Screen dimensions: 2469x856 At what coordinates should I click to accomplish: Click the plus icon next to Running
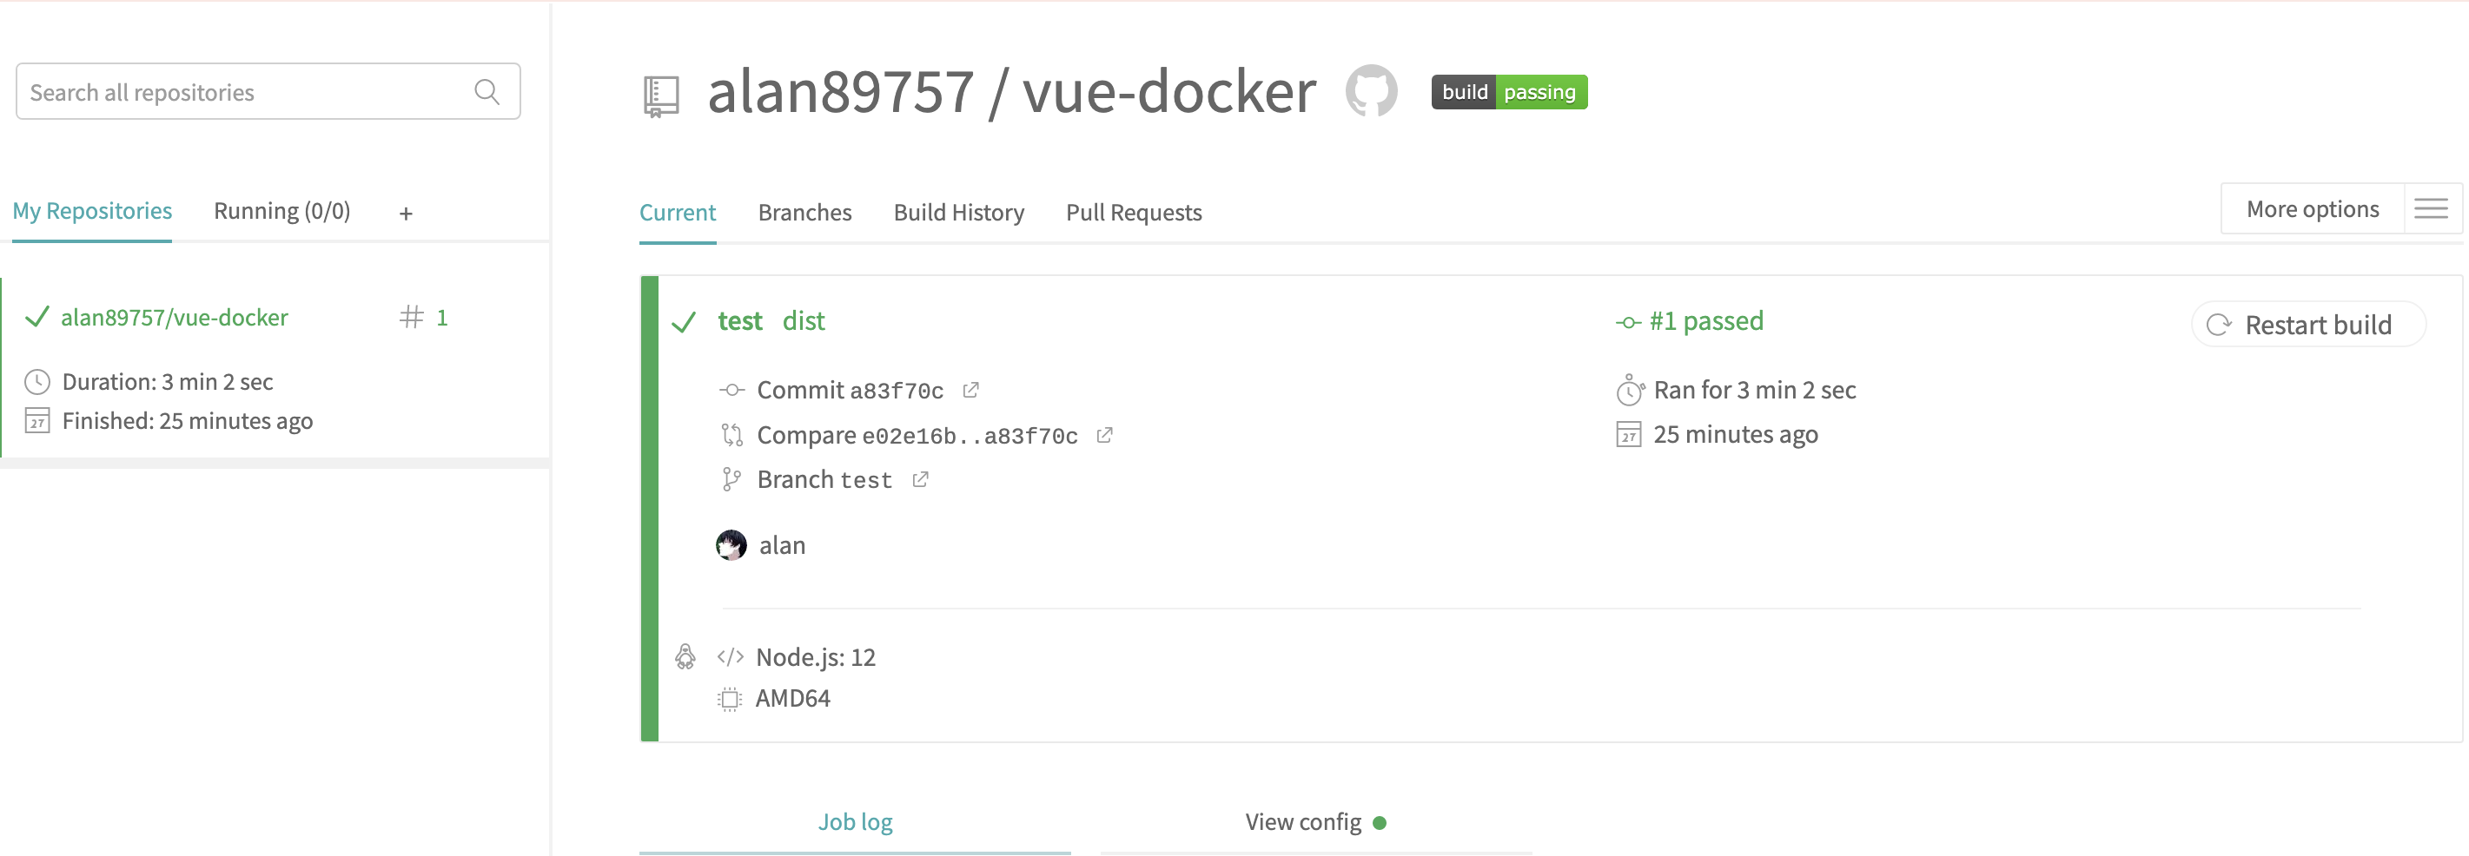(x=406, y=214)
